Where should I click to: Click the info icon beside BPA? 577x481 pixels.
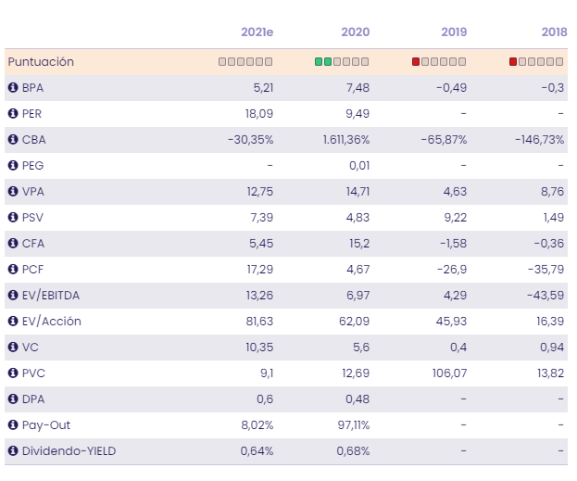[13, 88]
